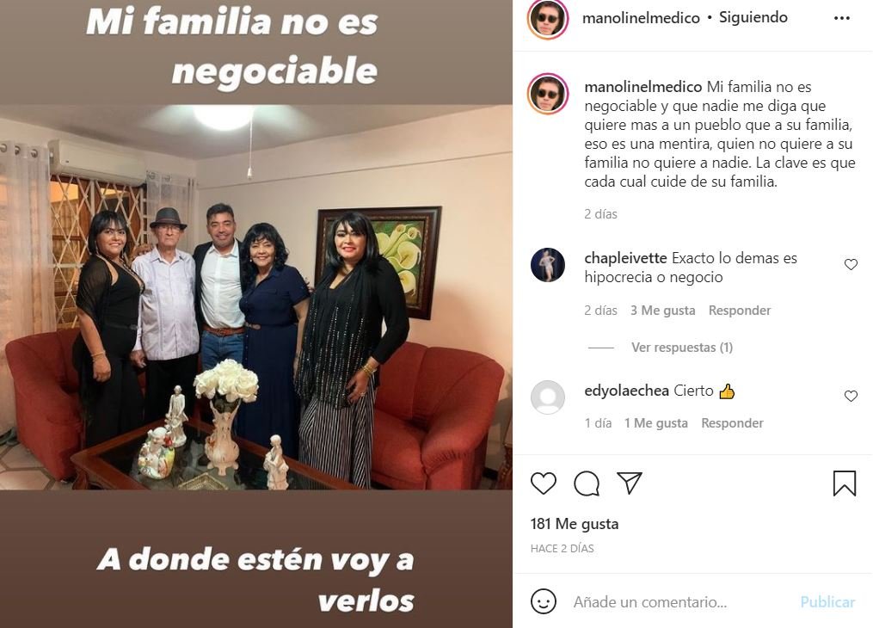Open comments via the speech bubble icon

coord(587,483)
